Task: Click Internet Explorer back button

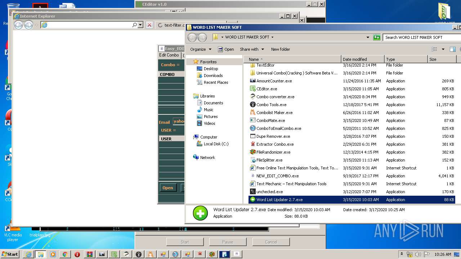Action: point(18,25)
